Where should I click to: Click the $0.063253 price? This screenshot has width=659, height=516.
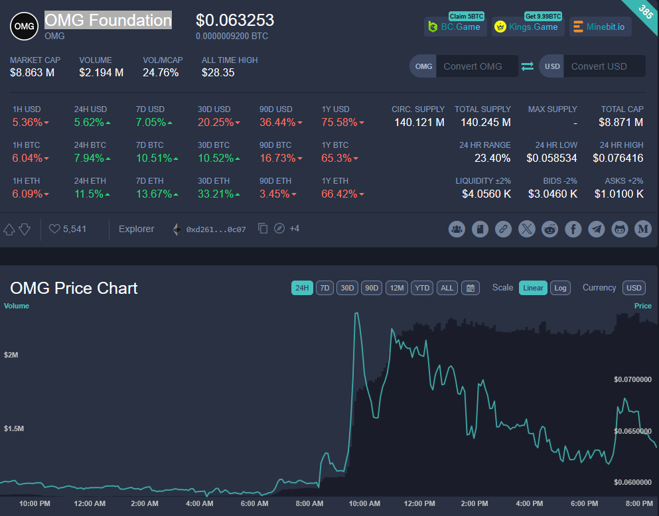(235, 20)
